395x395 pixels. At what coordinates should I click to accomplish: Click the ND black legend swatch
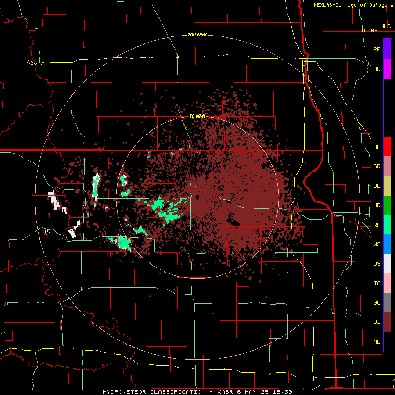click(x=388, y=341)
